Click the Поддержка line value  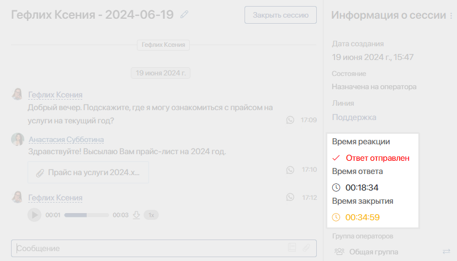click(x=354, y=117)
